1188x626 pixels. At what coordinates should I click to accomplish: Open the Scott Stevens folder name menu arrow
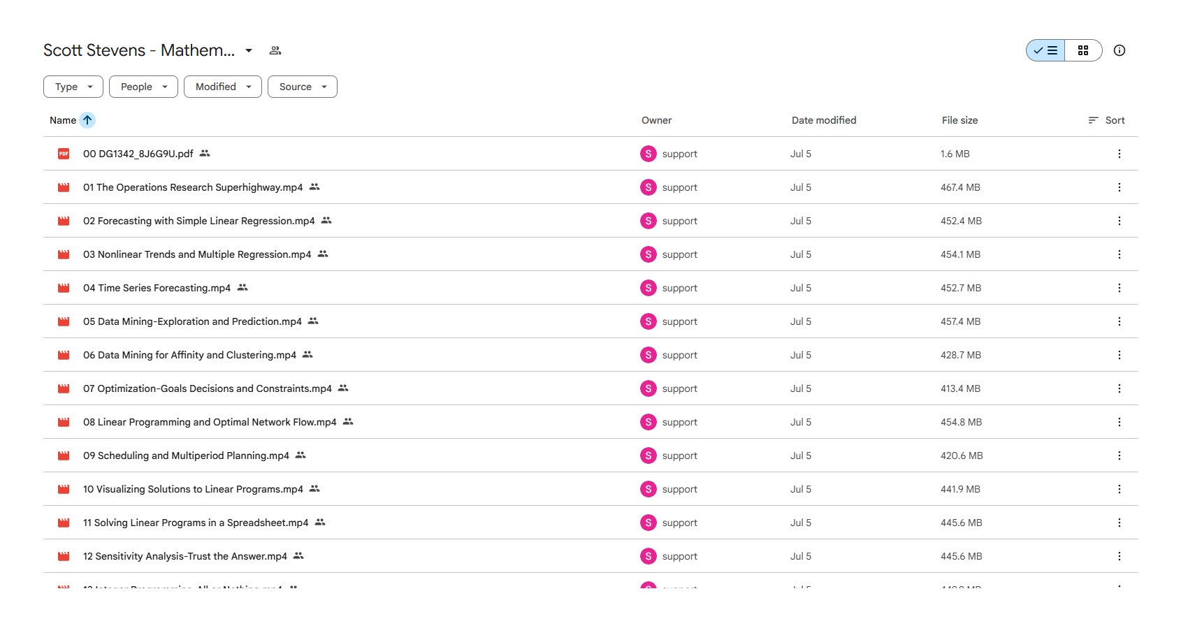coord(249,50)
